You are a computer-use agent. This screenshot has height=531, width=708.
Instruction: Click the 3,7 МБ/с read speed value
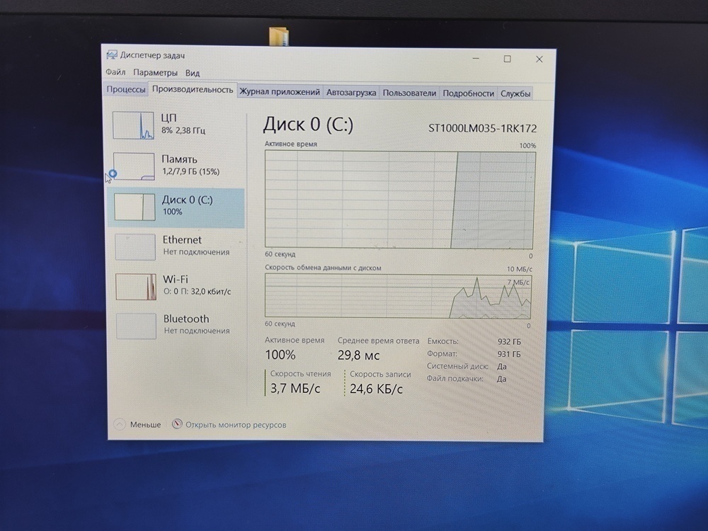[x=295, y=388]
